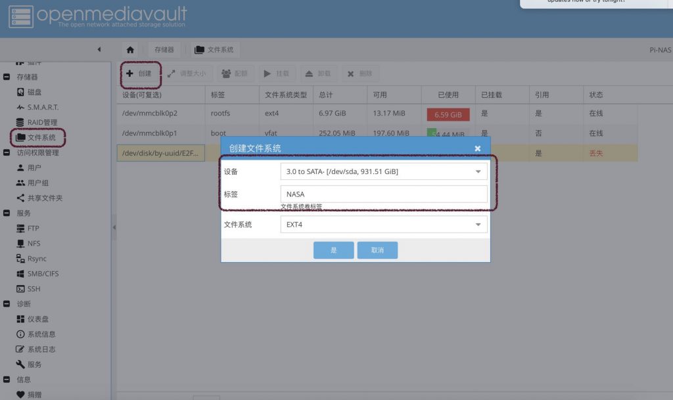Confirm dialog with 是 button
This screenshot has width=673, height=400.
point(333,250)
